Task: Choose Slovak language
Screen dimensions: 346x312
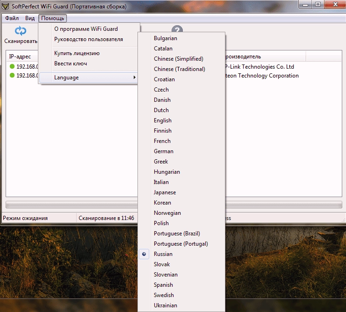Action: point(181,264)
